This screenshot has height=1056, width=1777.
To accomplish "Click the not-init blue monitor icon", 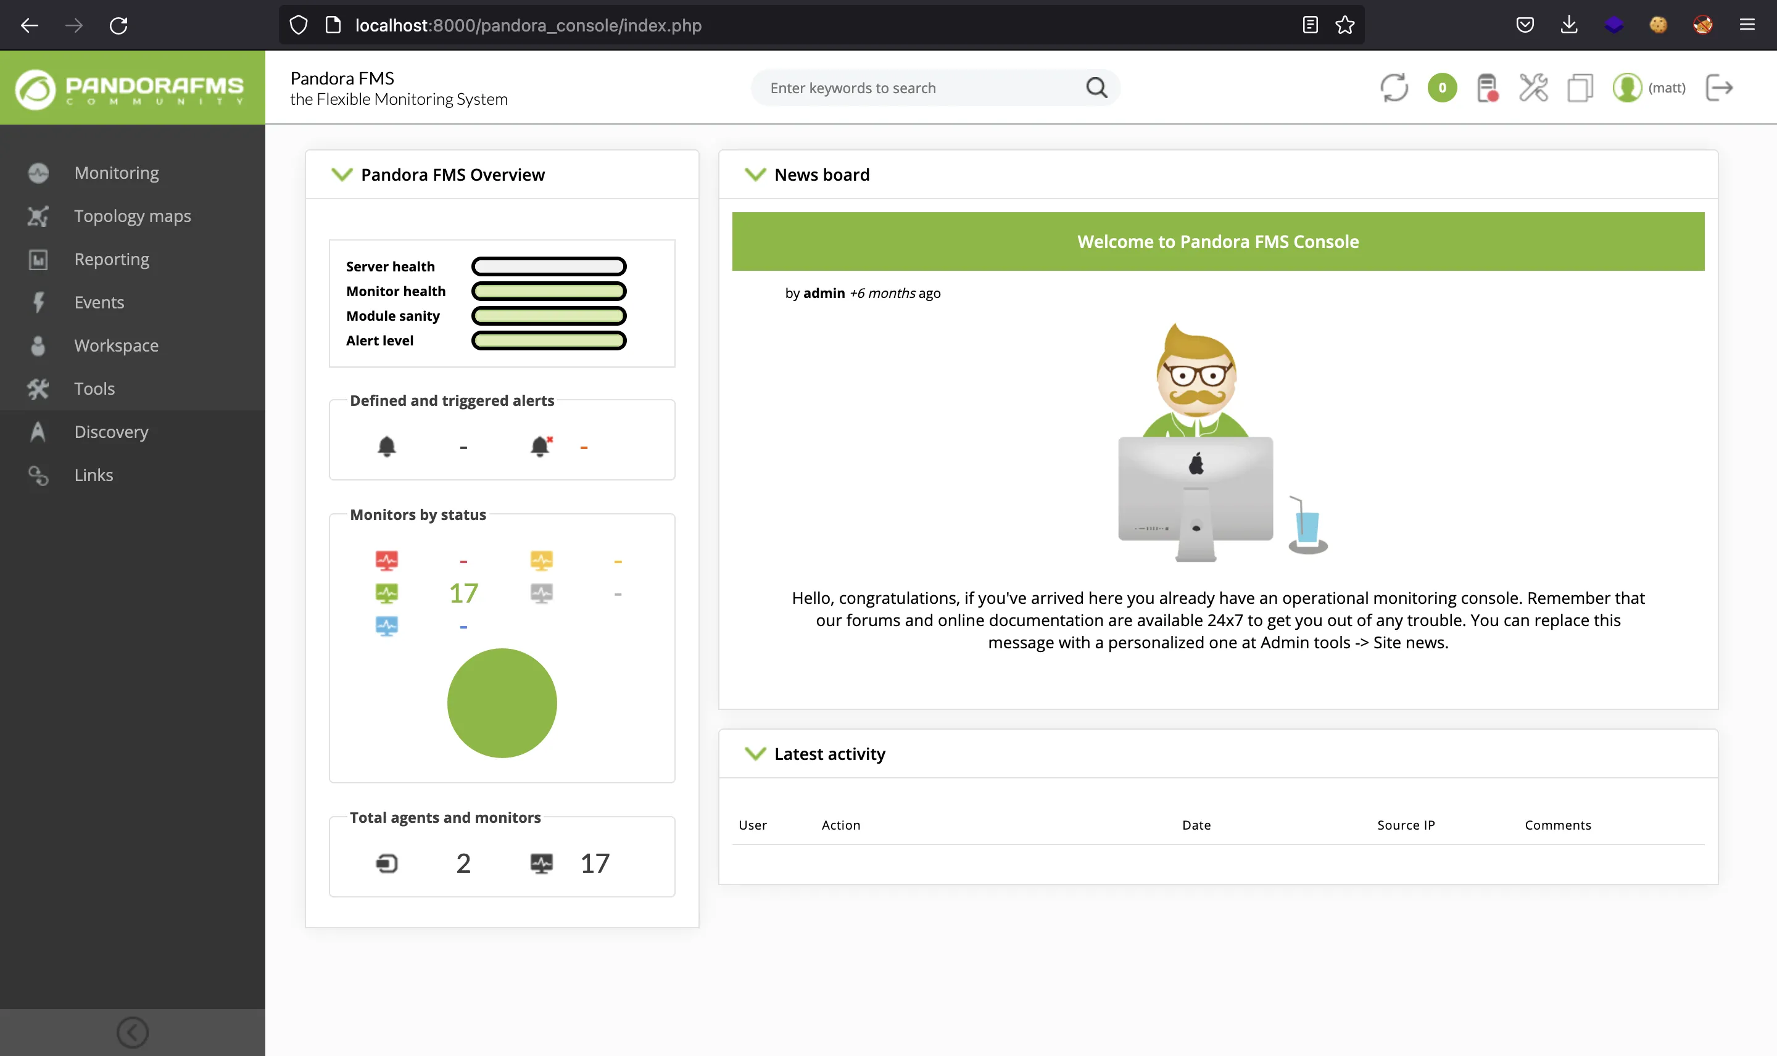I will pyautogui.click(x=386, y=626).
